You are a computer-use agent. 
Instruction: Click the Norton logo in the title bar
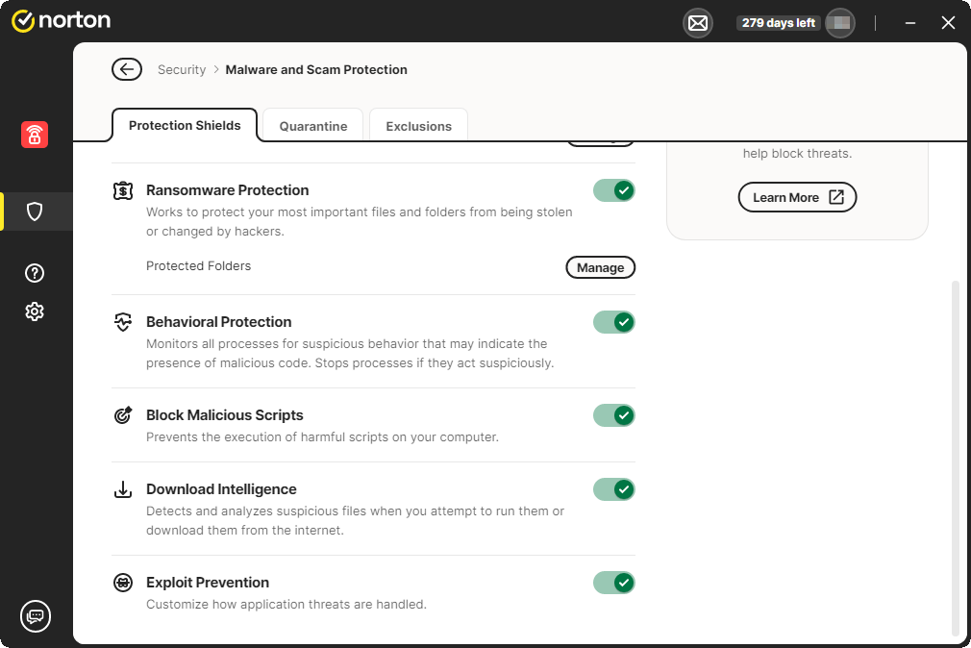pyautogui.click(x=61, y=20)
